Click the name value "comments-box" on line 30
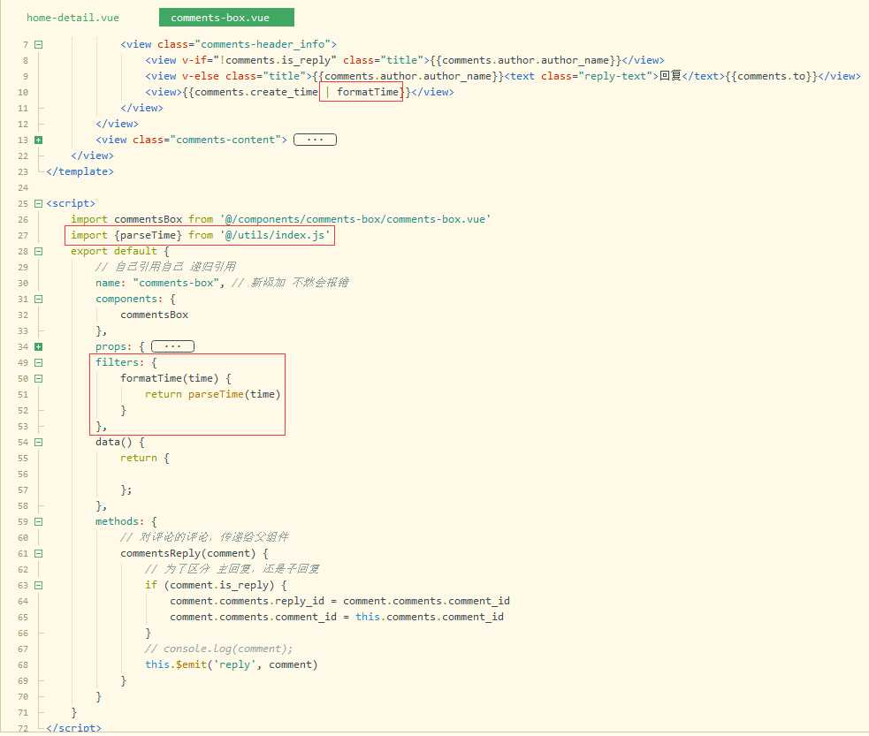 pyautogui.click(x=176, y=283)
